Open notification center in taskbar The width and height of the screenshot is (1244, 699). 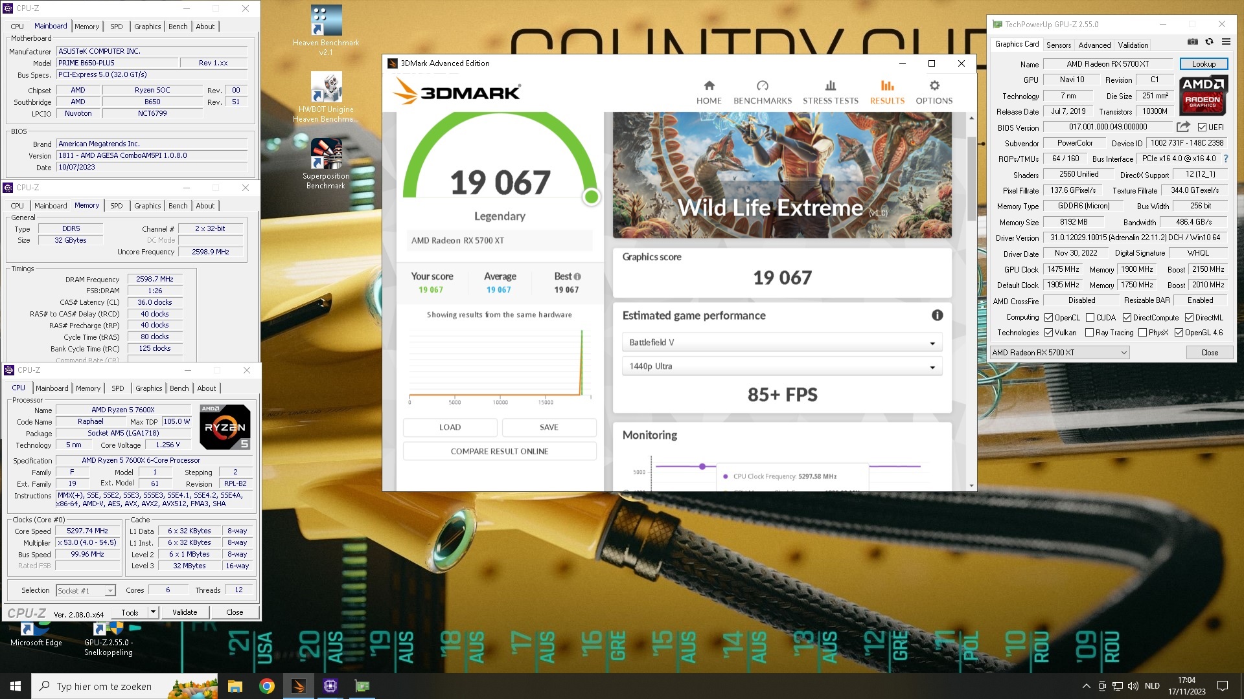point(1223,686)
